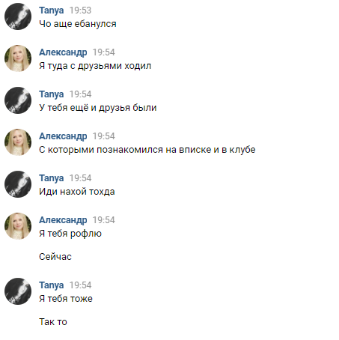
Task: Open Tanya's avatar beside "У тебя ещё и друзья были"
Action: pyautogui.click(x=18, y=100)
